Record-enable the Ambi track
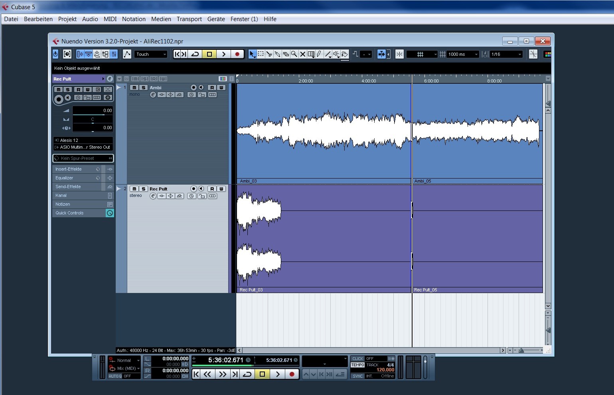The height and width of the screenshot is (395, 614). tap(193, 88)
